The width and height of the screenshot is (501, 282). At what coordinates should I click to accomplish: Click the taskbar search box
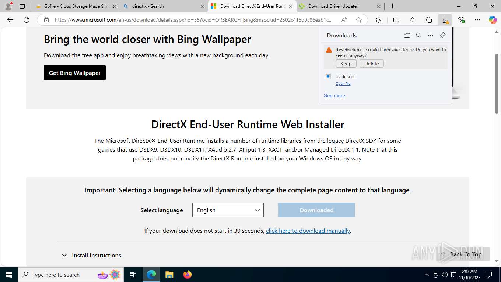coord(71,275)
